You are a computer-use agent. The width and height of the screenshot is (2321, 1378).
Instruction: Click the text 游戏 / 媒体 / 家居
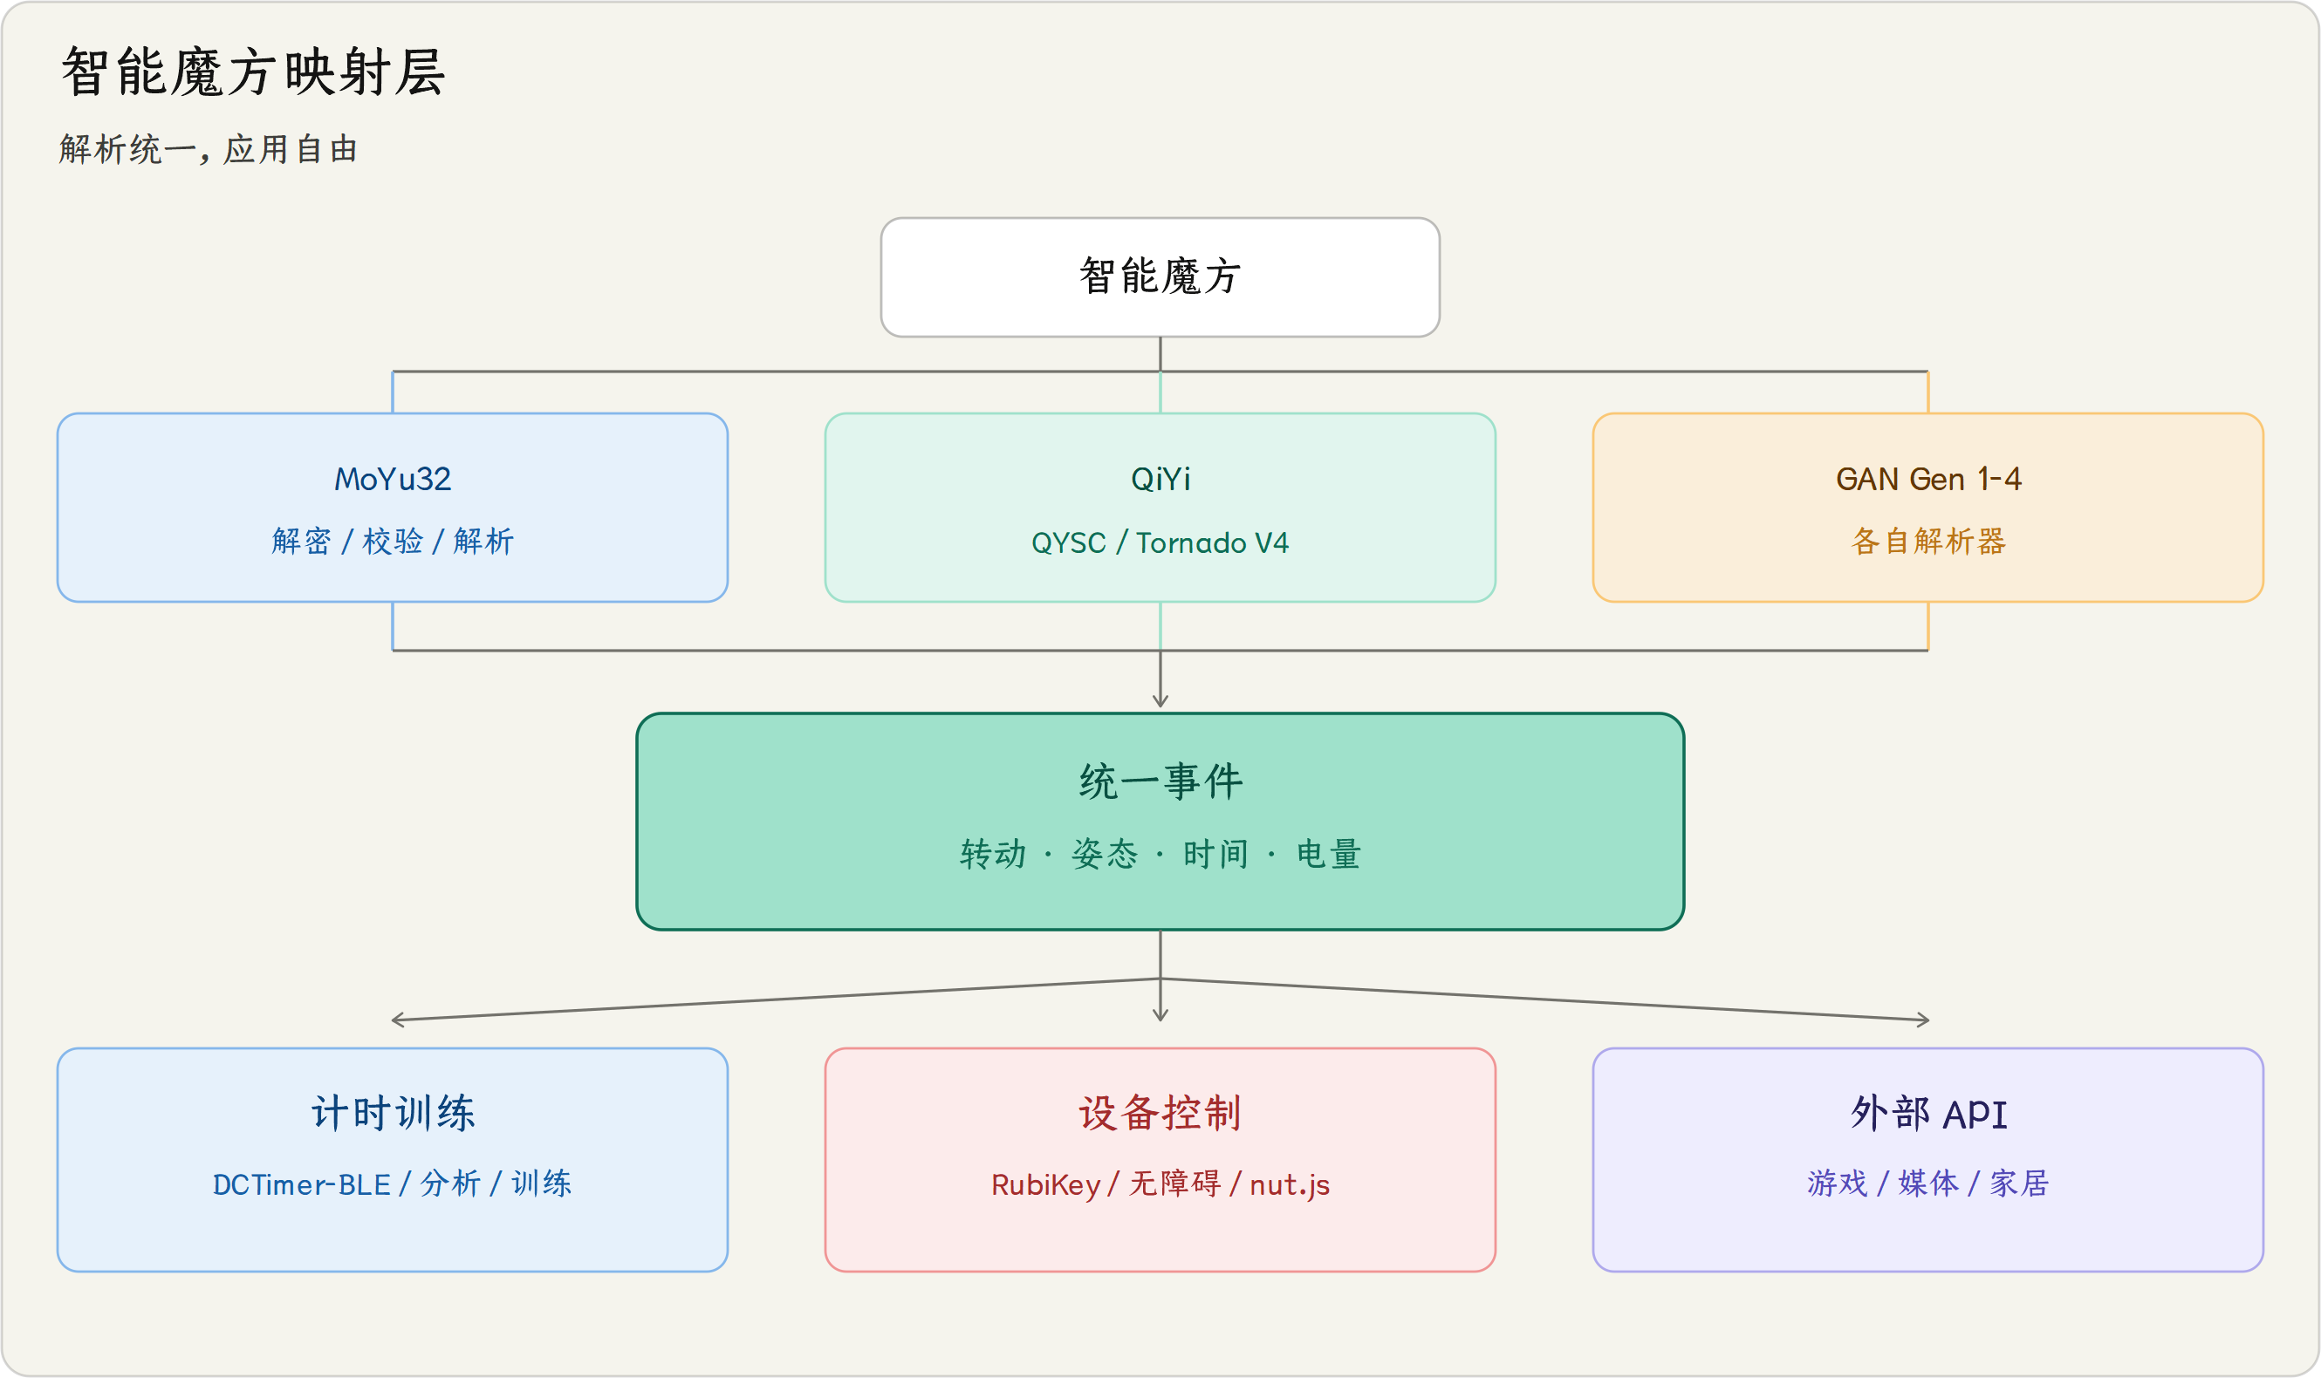point(1928,1184)
